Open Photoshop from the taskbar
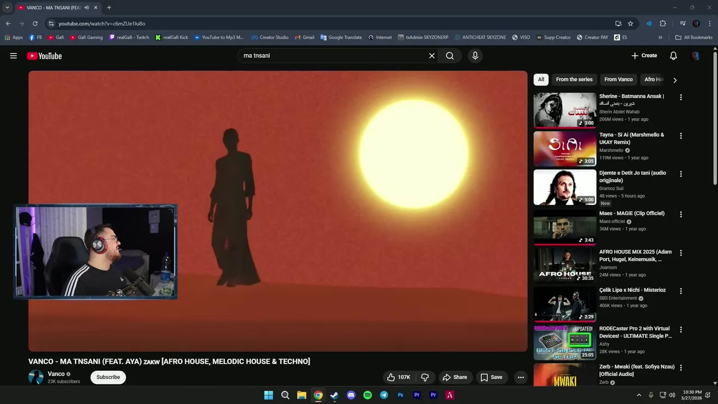The image size is (718, 404). pyautogui.click(x=401, y=395)
